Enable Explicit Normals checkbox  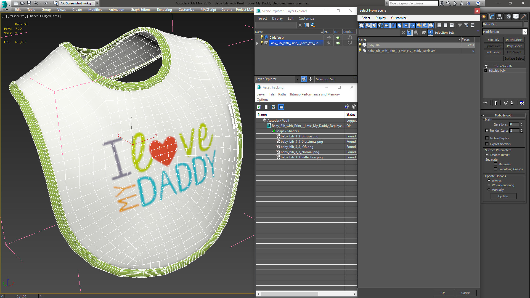tap(487, 144)
